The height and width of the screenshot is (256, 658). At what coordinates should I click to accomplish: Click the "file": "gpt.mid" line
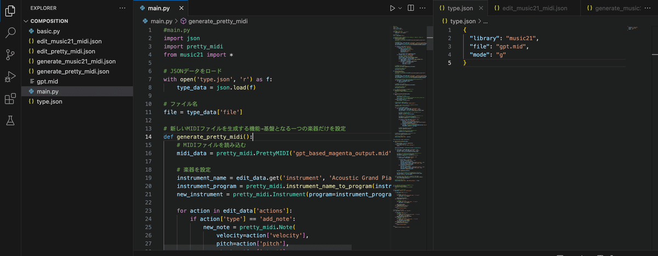pos(498,46)
